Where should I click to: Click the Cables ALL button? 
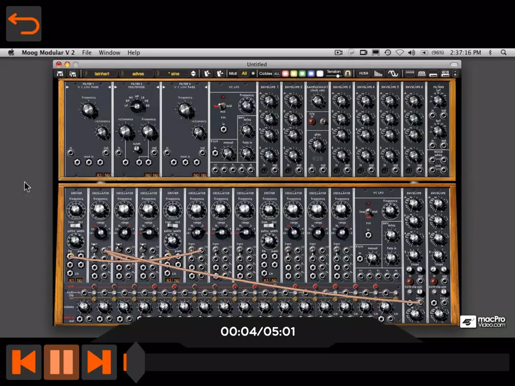(277, 74)
